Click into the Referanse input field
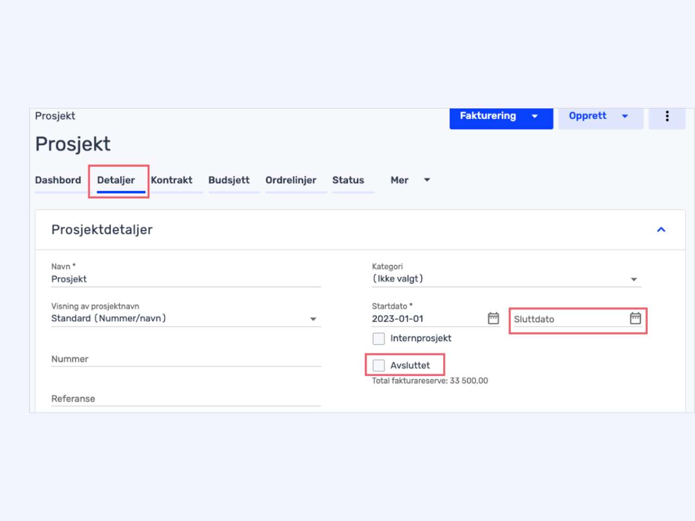Viewport: 695px width, 521px height. 186,398
